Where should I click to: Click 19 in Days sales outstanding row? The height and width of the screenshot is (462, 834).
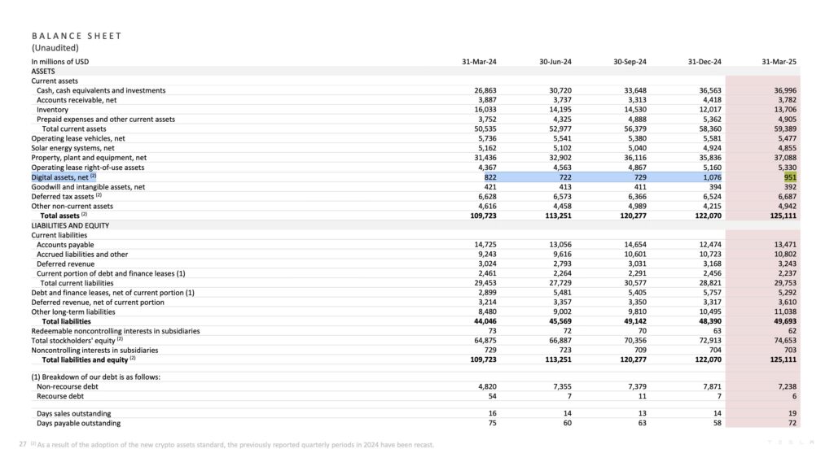click(792, 414)
